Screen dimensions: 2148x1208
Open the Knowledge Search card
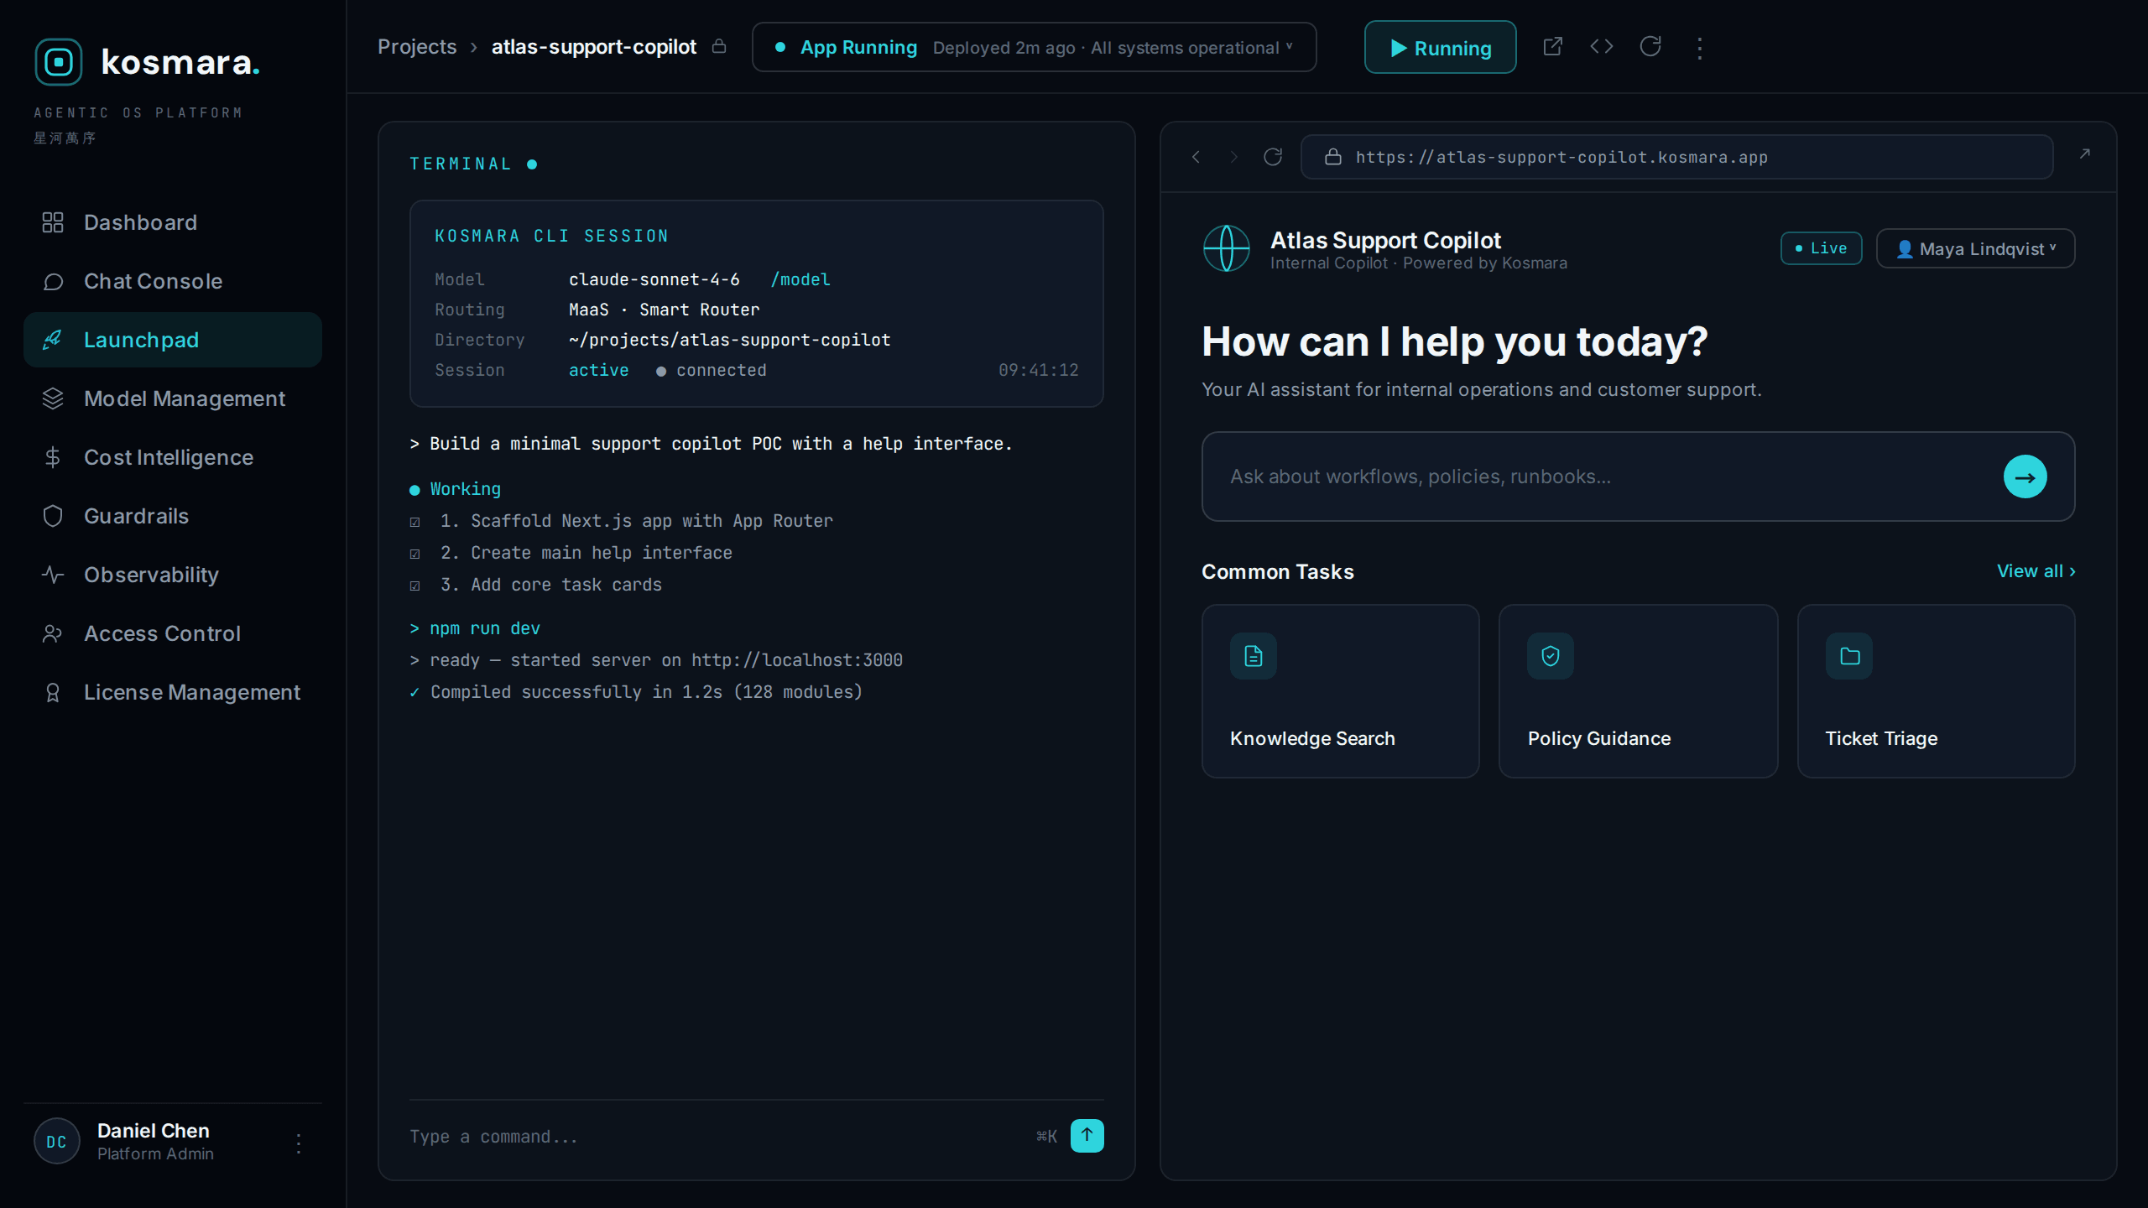coord(1341,691)
